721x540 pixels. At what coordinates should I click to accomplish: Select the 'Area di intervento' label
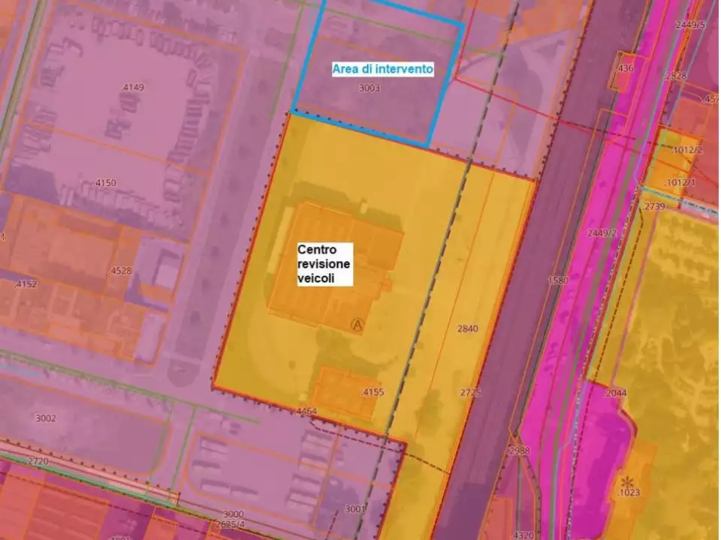pyautogui.click(x=382, y=69)
